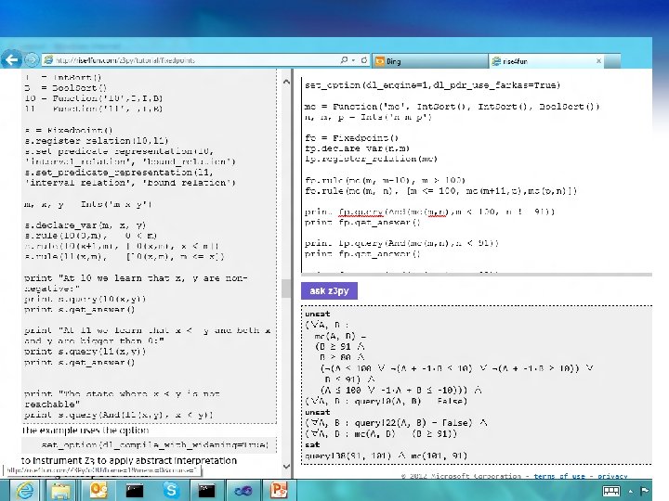Click the search magnifier in the address bar
The height and width of the screenshot is (501, 669).
[x=344, y=60]
